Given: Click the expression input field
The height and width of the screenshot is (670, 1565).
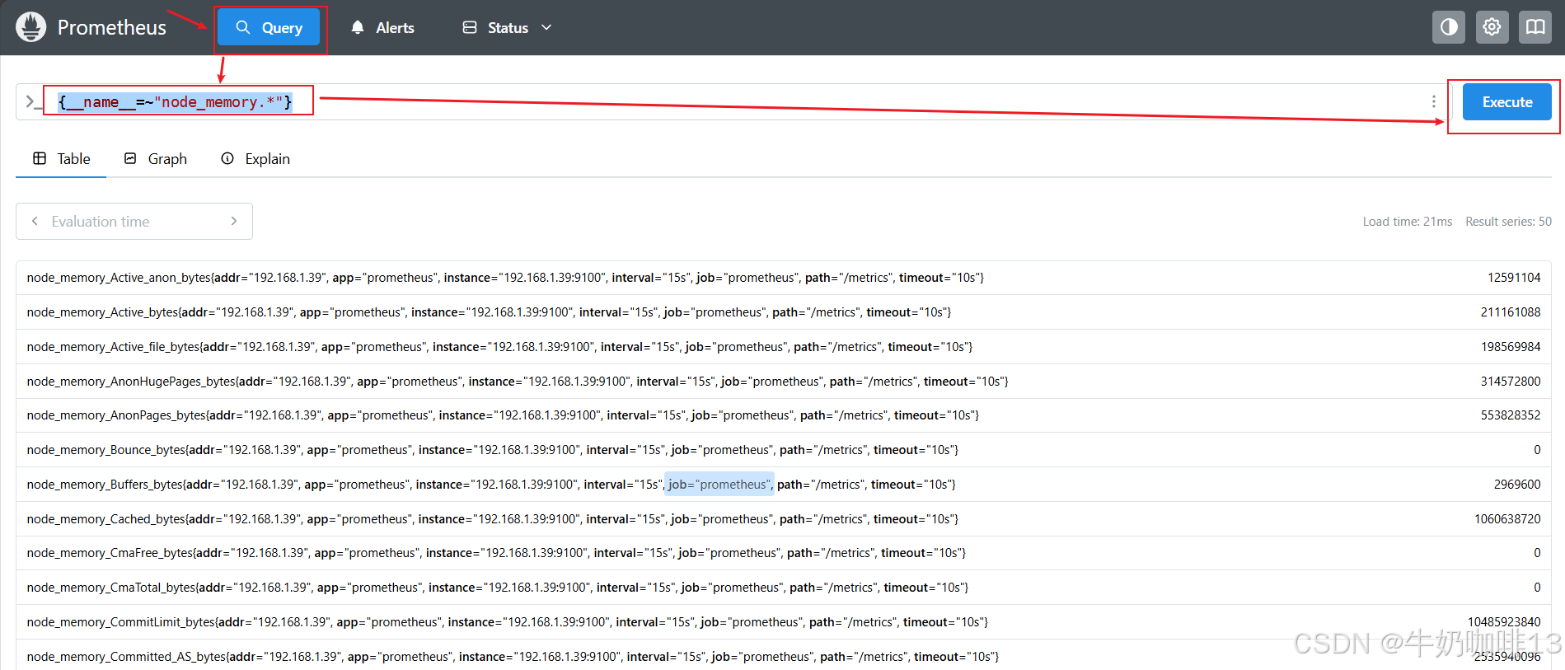Looking at the screenshot, I should coord(733,102).
